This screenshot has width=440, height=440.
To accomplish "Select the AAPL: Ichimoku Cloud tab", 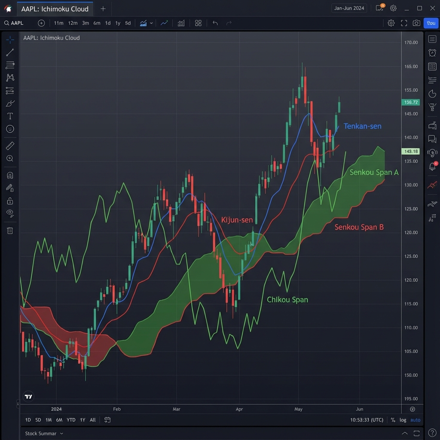I will click(x=55, y=9).
